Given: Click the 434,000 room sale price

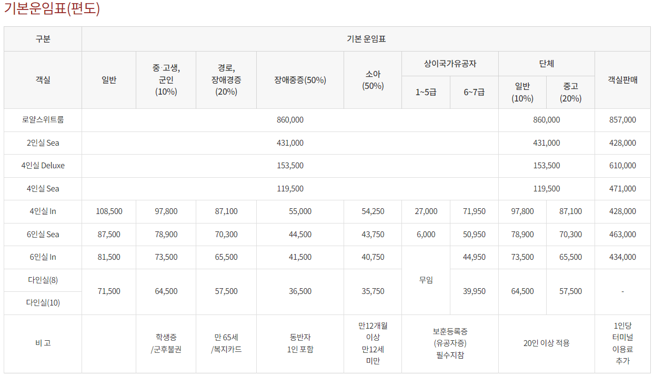Looking at the screenshot, I should point(622,257).
